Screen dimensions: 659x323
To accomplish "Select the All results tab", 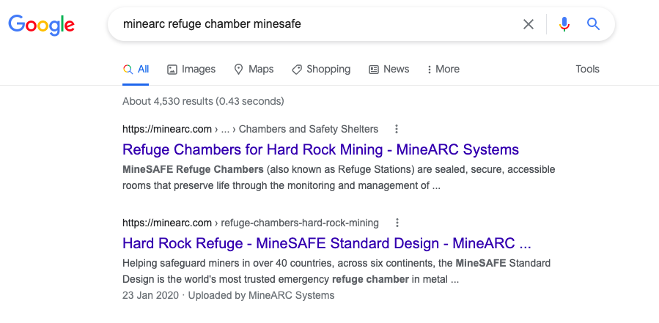I will point(136,69).
